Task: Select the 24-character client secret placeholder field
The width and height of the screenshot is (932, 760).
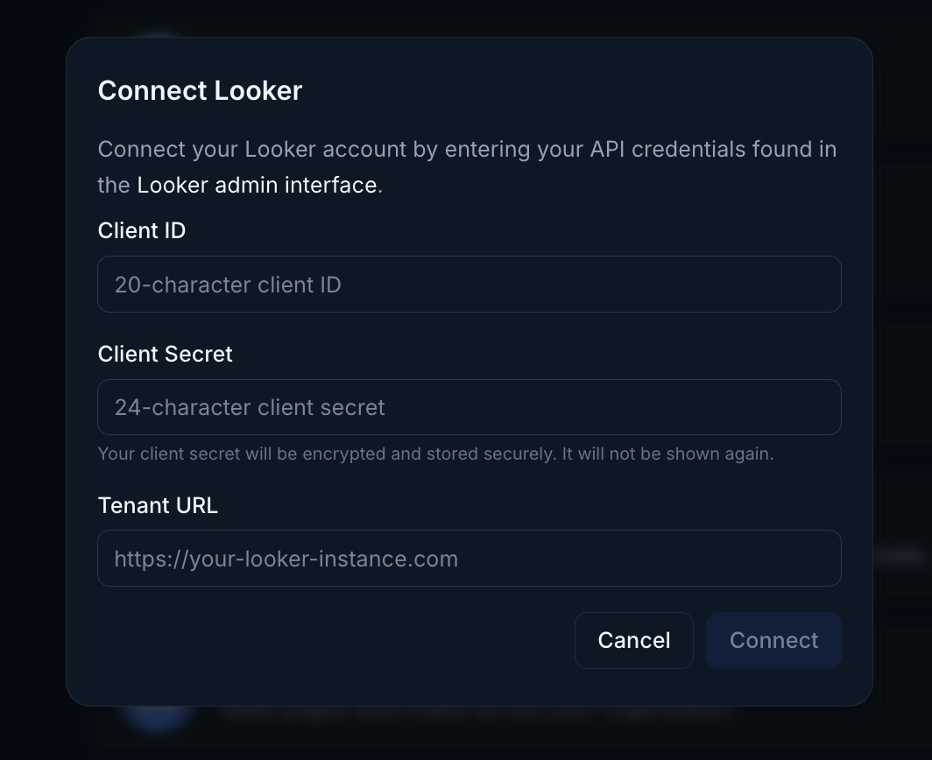Action: tap(470, 407)
